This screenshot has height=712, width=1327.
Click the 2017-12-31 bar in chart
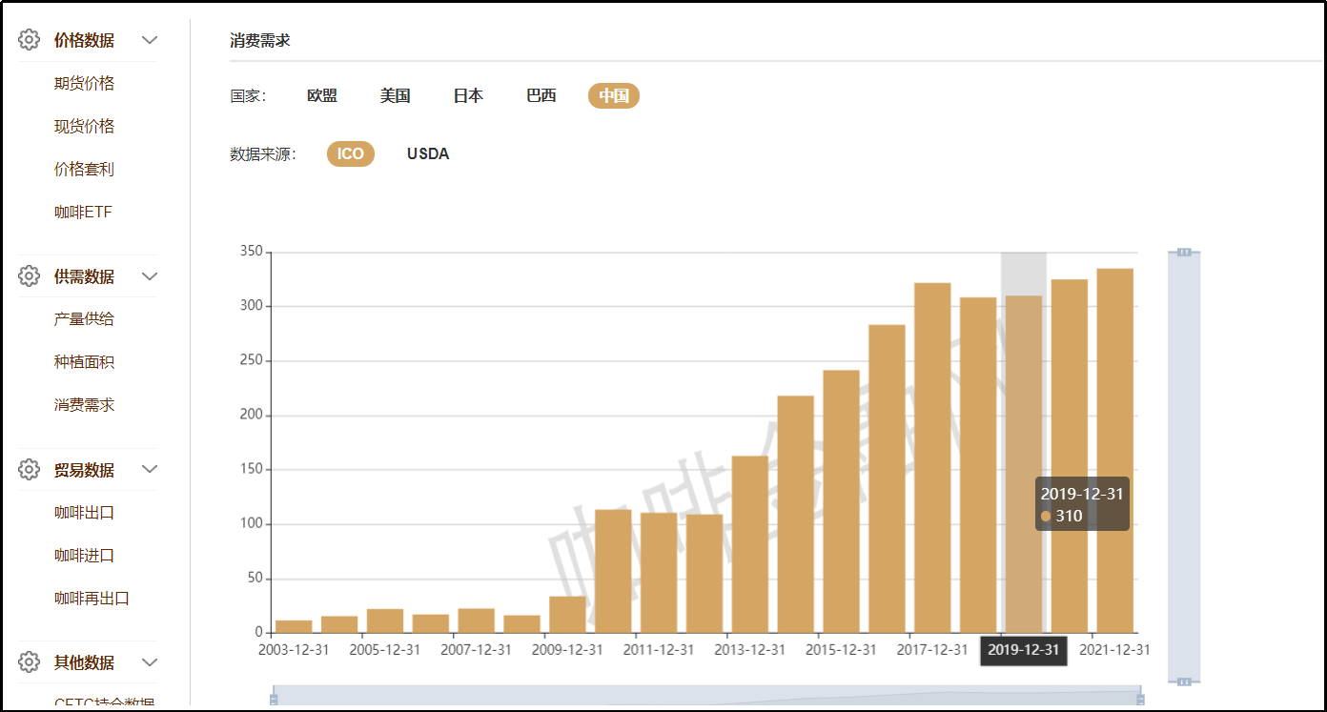tap(932, 458)
